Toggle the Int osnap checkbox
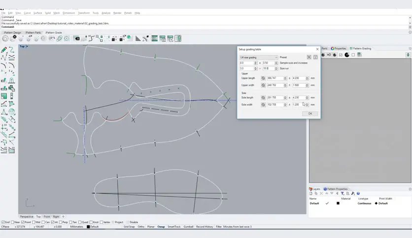 [x=53, y=222]
